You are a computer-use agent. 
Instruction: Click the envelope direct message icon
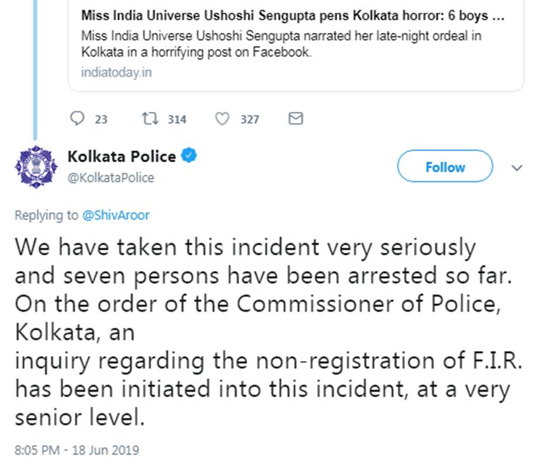[295, 119]
